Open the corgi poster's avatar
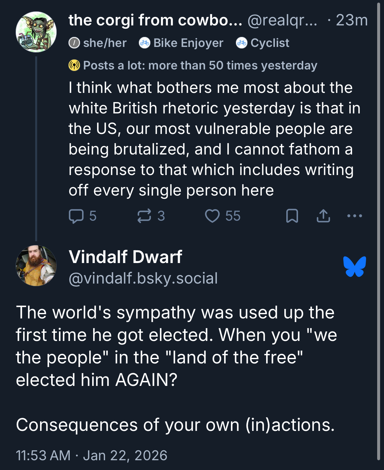Viewport: 384px width, 470px height. pos(36,32)
